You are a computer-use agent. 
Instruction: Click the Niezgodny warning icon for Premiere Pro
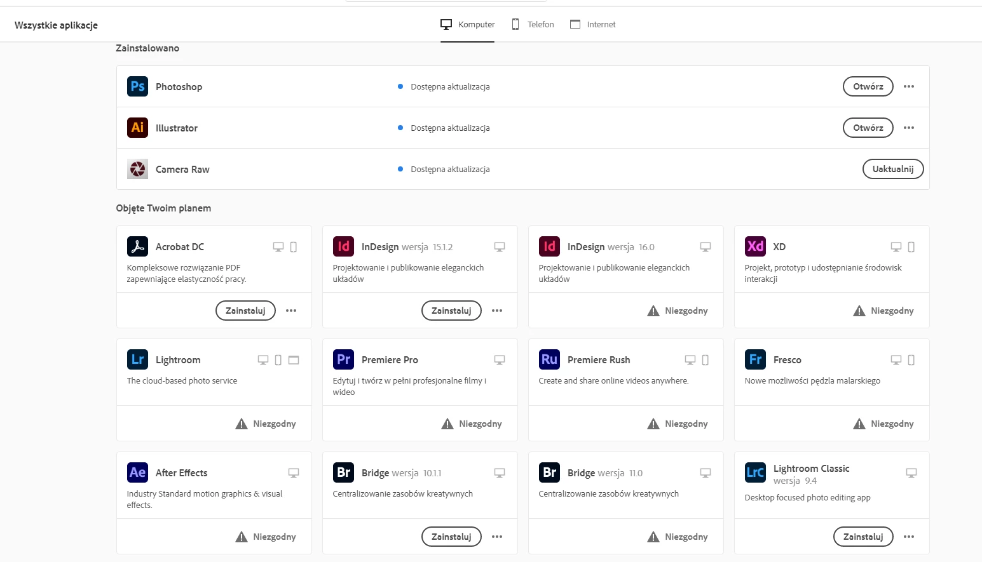click(447, 424)
